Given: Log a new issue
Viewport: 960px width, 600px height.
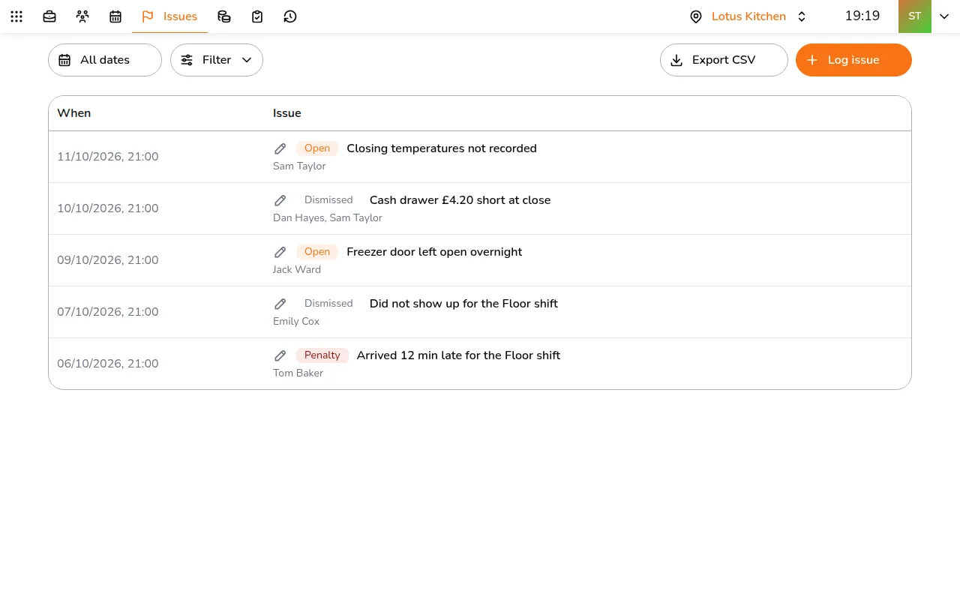Looking at the screenshot, I should coord(853,60).
